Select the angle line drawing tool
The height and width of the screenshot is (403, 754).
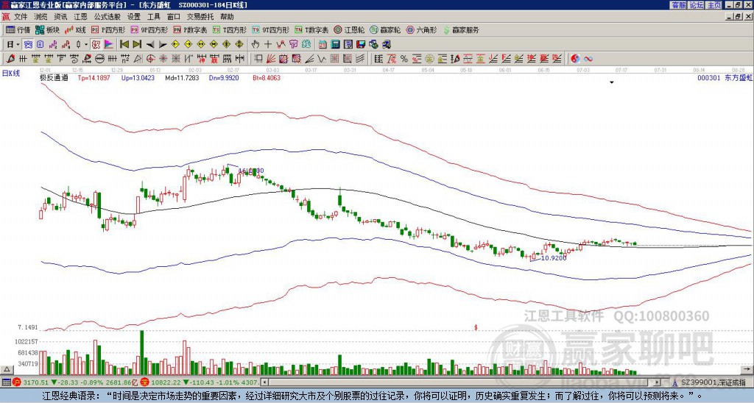pyautogui.click(x=310, y=59)
